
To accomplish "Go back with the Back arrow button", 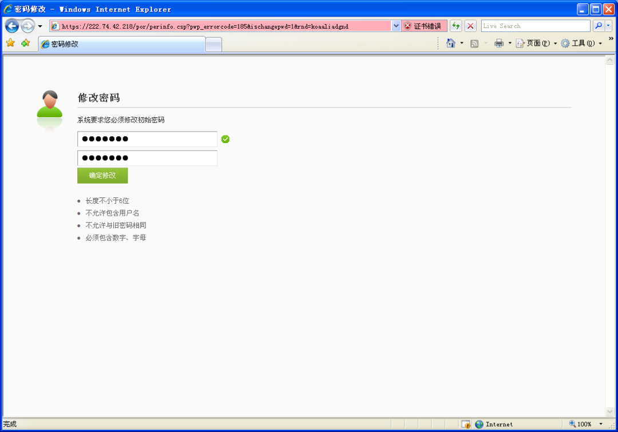I will coord(12,26).
